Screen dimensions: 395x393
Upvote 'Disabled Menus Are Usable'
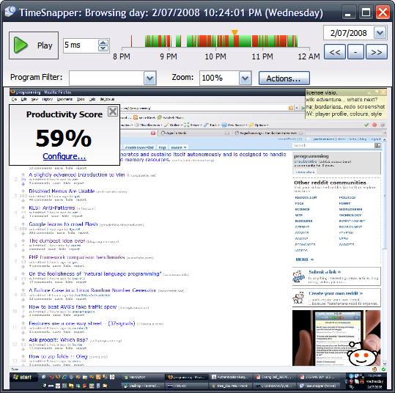point(23,191)
